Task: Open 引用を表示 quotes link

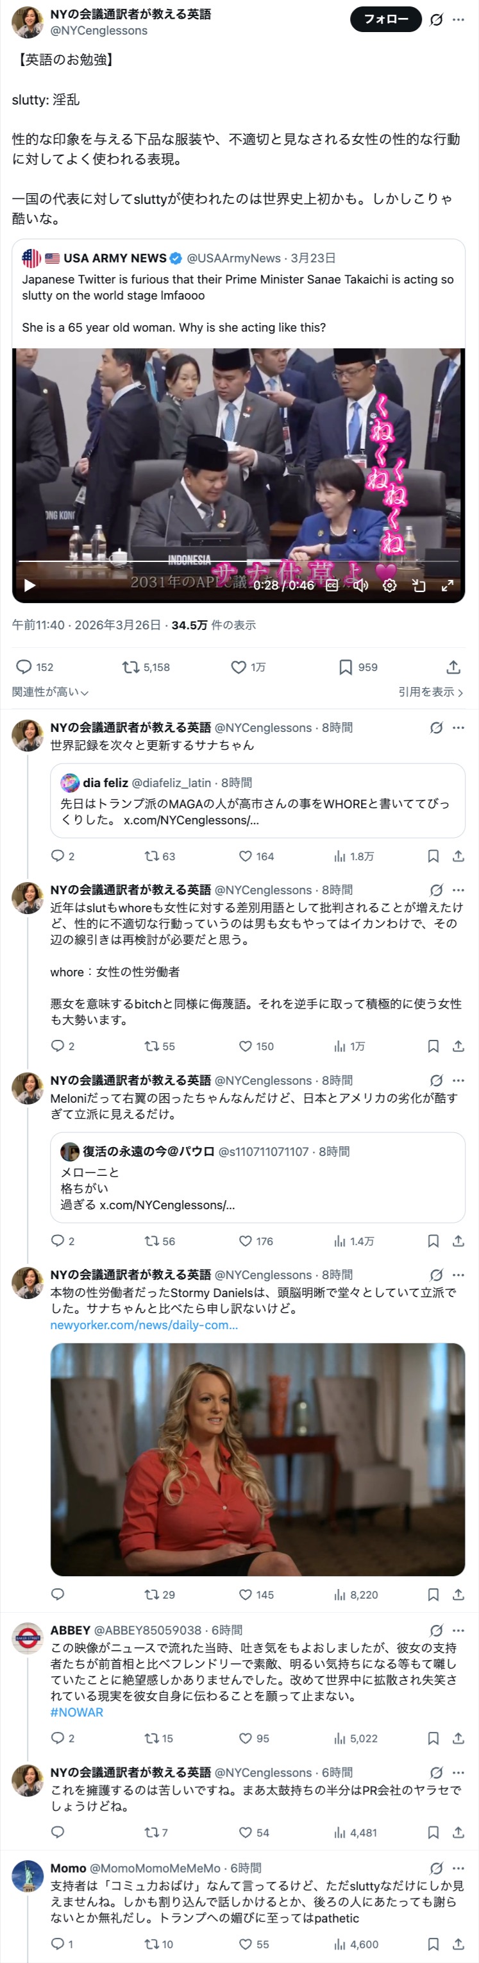Action: pyautogui.click(x=430, y=692)
